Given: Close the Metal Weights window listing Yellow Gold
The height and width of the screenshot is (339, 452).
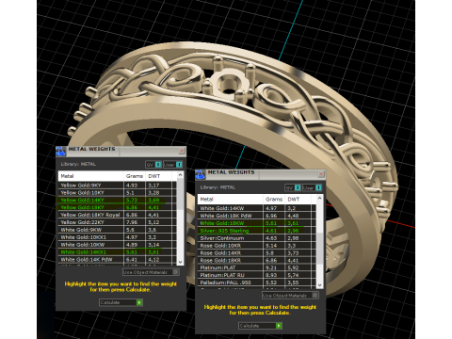Looking at the screenshot, I should [182, 151].
